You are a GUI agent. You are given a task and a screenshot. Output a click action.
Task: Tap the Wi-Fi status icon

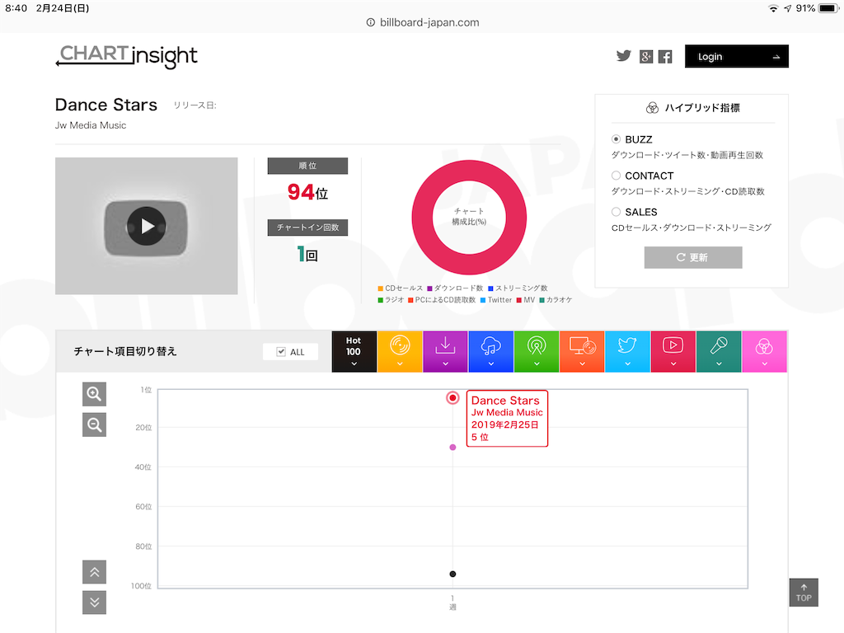click(773, 8)
